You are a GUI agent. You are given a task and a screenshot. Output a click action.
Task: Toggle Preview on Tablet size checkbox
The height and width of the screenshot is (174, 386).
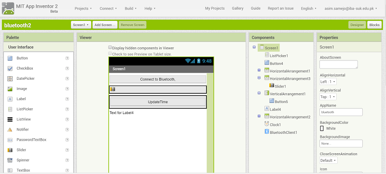point(110,53)
